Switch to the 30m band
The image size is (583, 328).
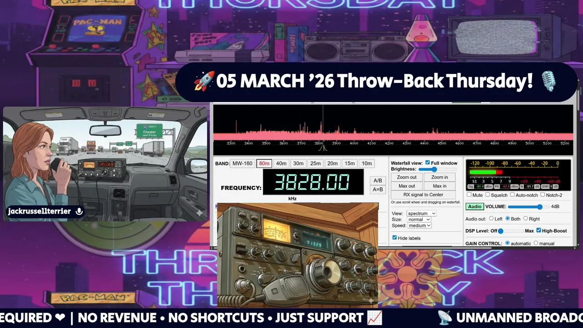(x=298, y=164)
